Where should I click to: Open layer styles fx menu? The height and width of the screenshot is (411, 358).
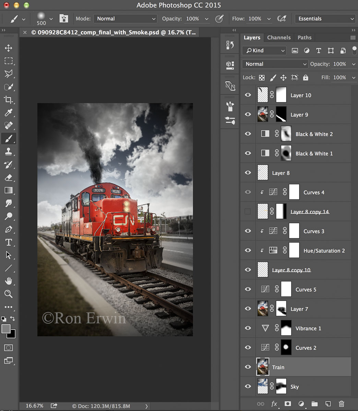click(x=274, y=404)
